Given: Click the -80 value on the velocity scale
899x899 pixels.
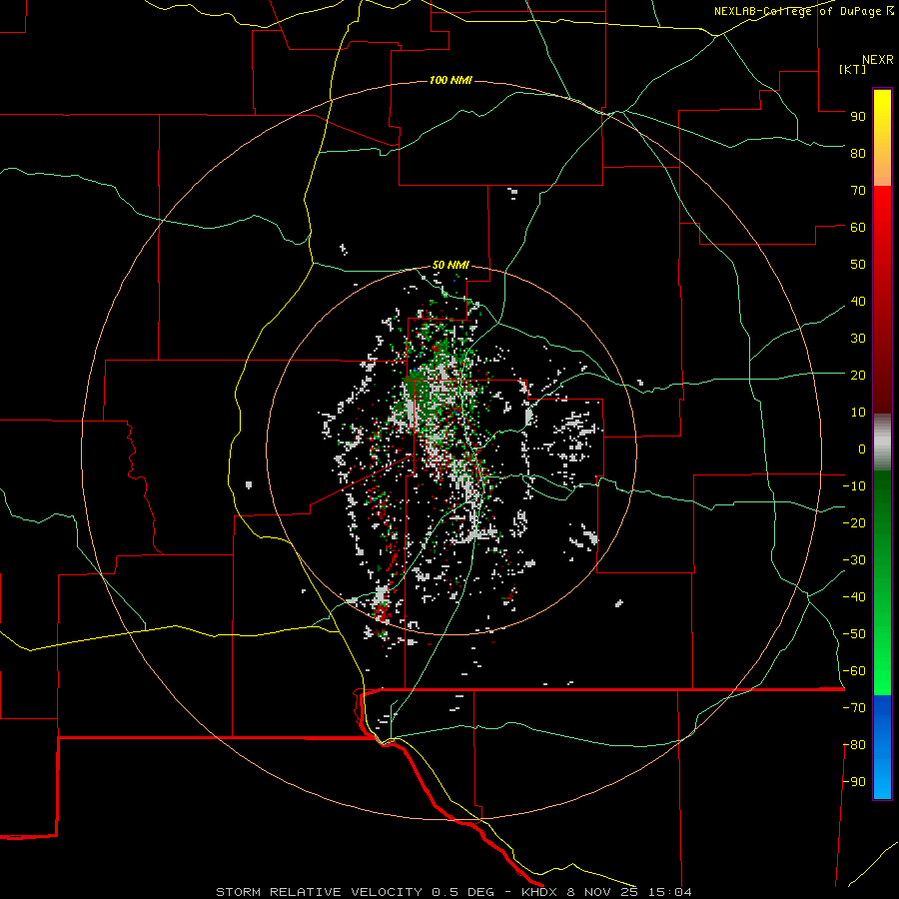Looking at the screenshot, I should coord(854,745).
